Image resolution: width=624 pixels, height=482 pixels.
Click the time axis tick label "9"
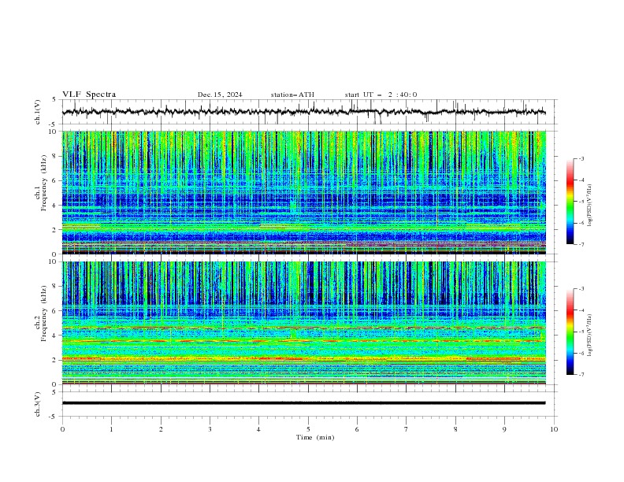504,429
